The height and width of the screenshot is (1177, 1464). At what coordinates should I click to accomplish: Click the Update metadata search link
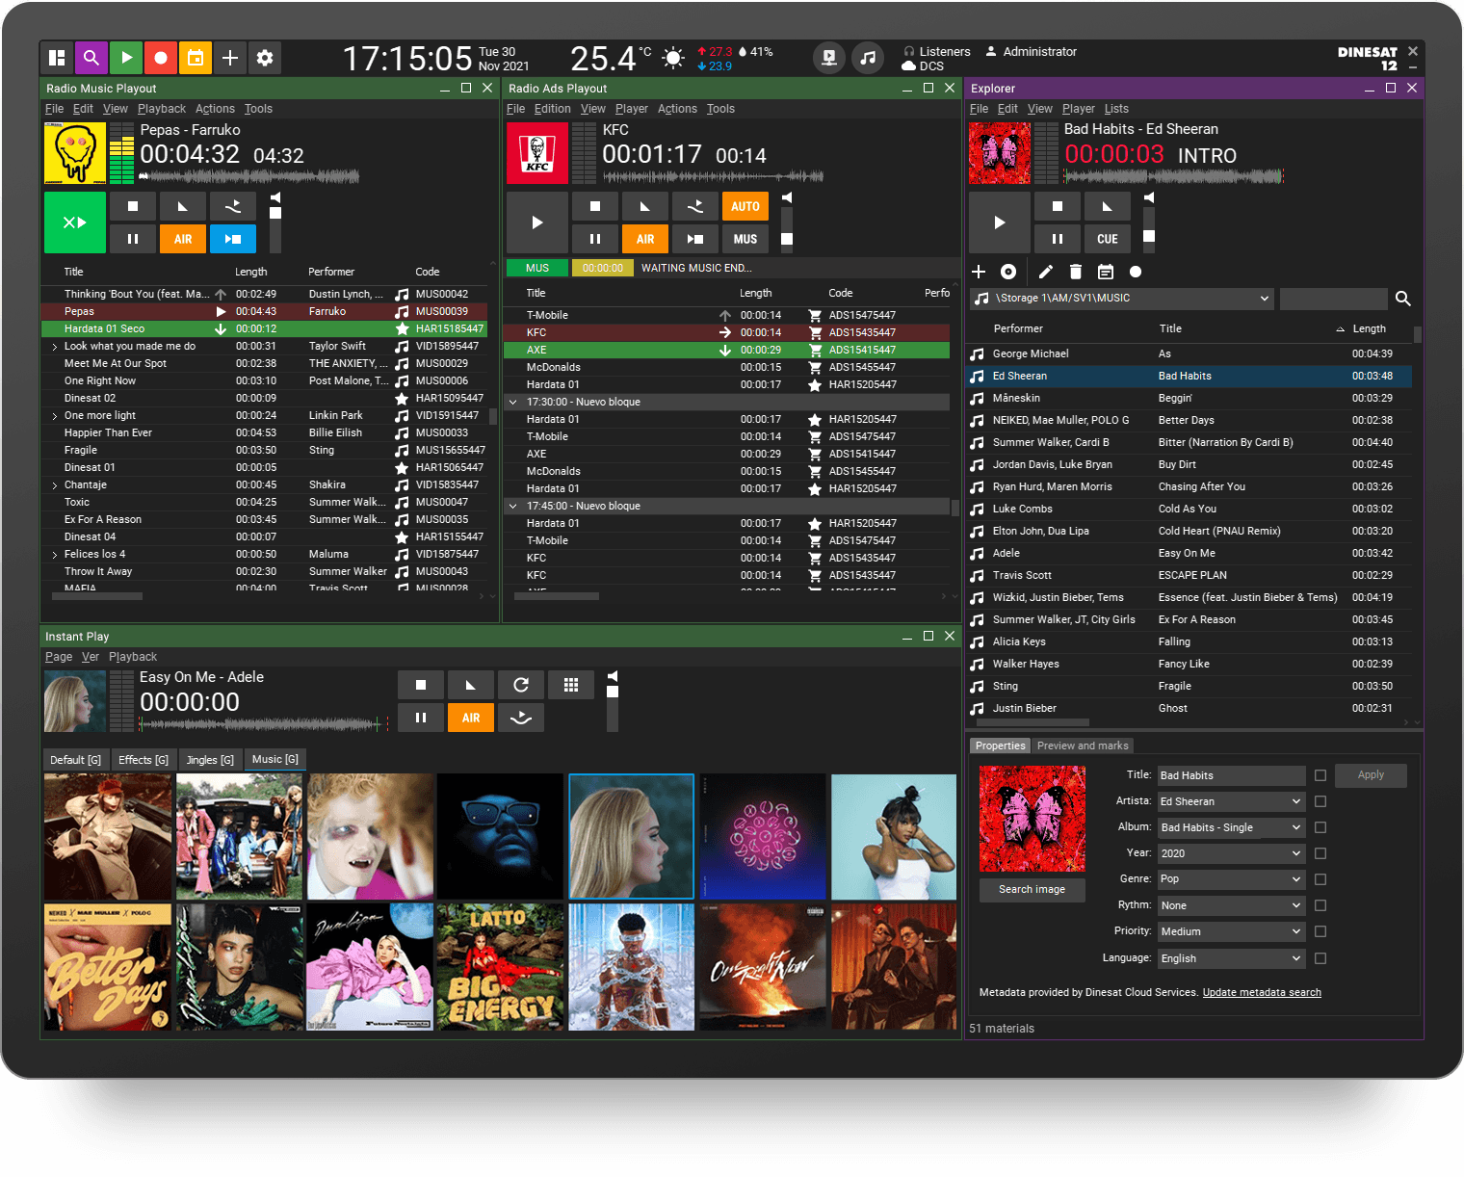point(1262,992)
